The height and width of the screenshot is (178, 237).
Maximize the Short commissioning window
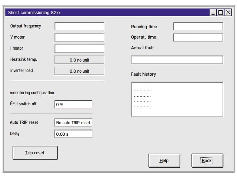pyautogui.click(x=221, y=13)
